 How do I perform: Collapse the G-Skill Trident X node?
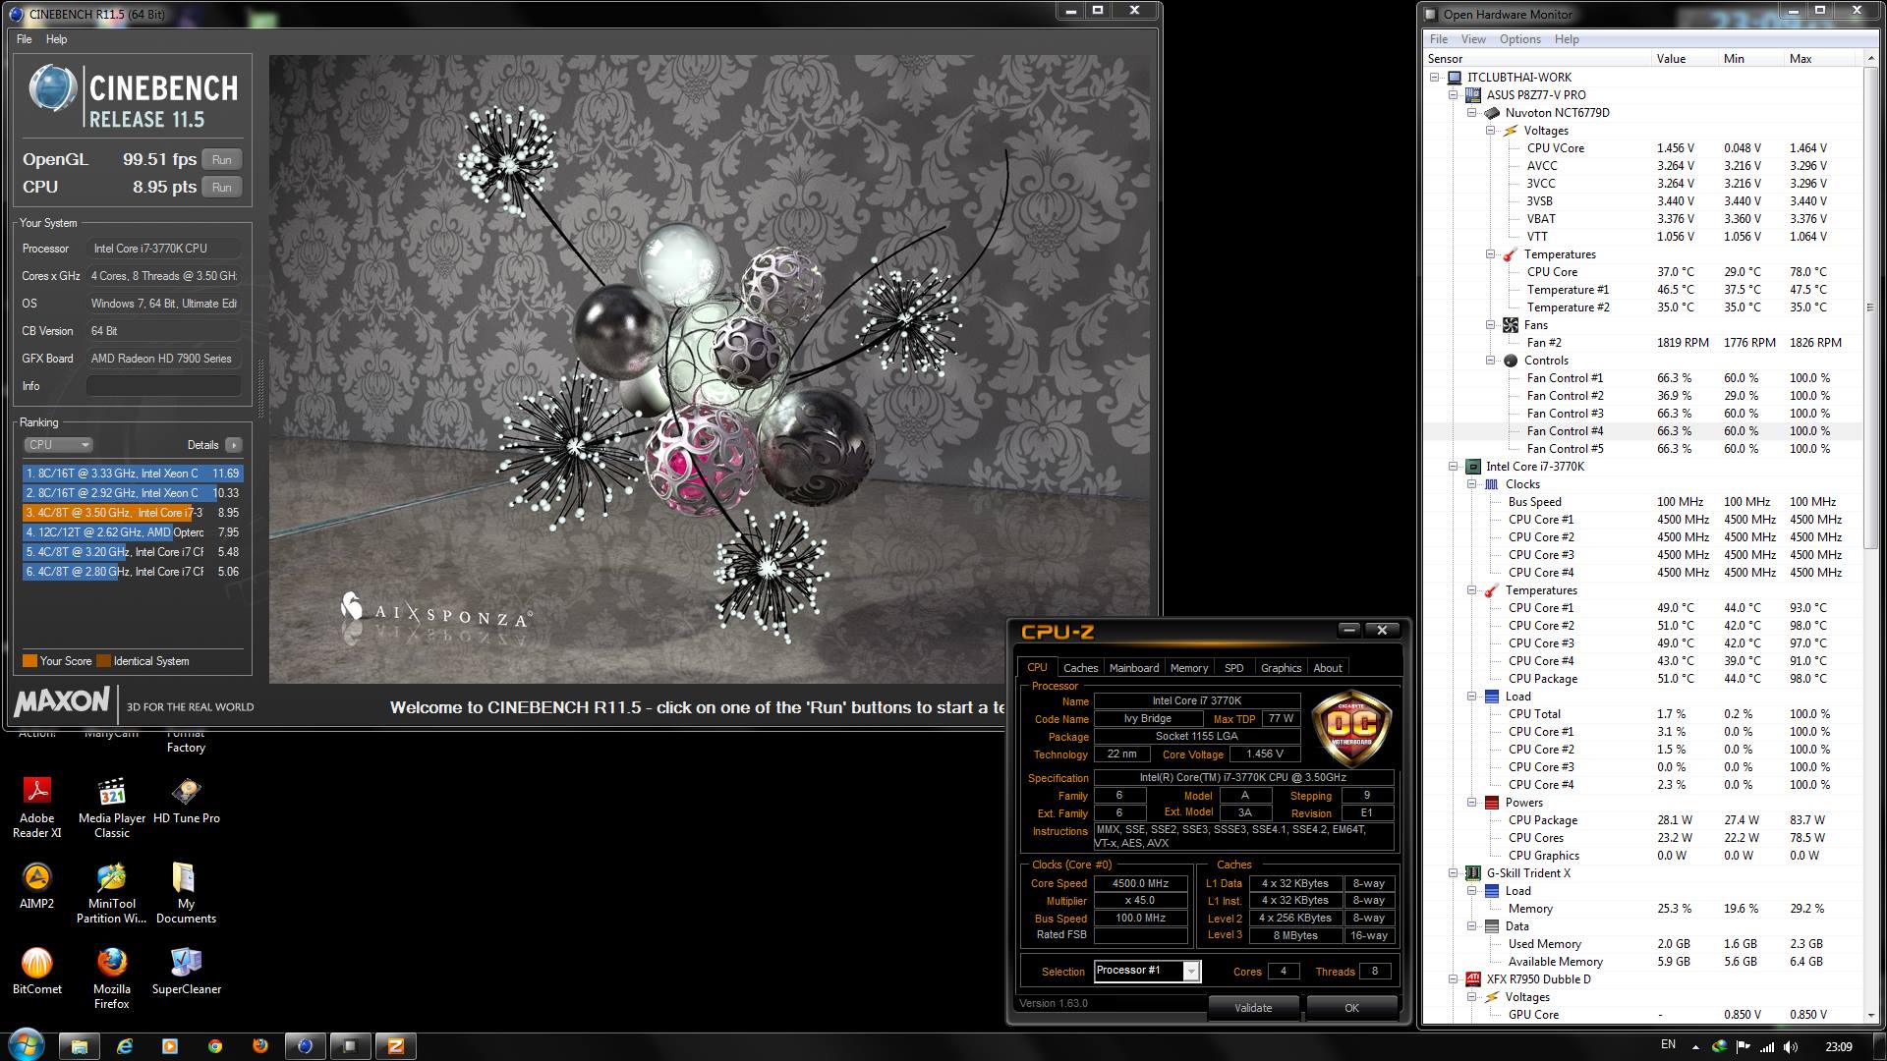[1454, 873]
